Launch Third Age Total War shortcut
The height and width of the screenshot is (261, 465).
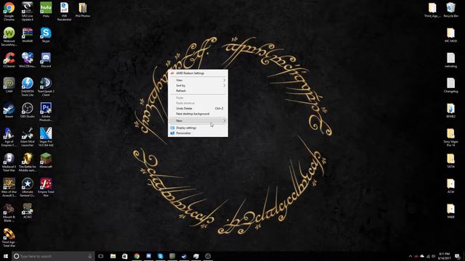click(9, 238)
